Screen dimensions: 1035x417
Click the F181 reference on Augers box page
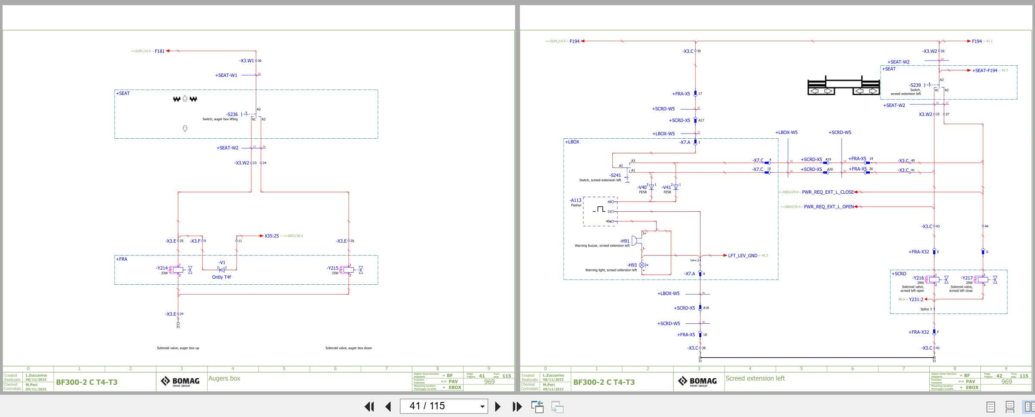pyautogui.click(x=160, y=51)
